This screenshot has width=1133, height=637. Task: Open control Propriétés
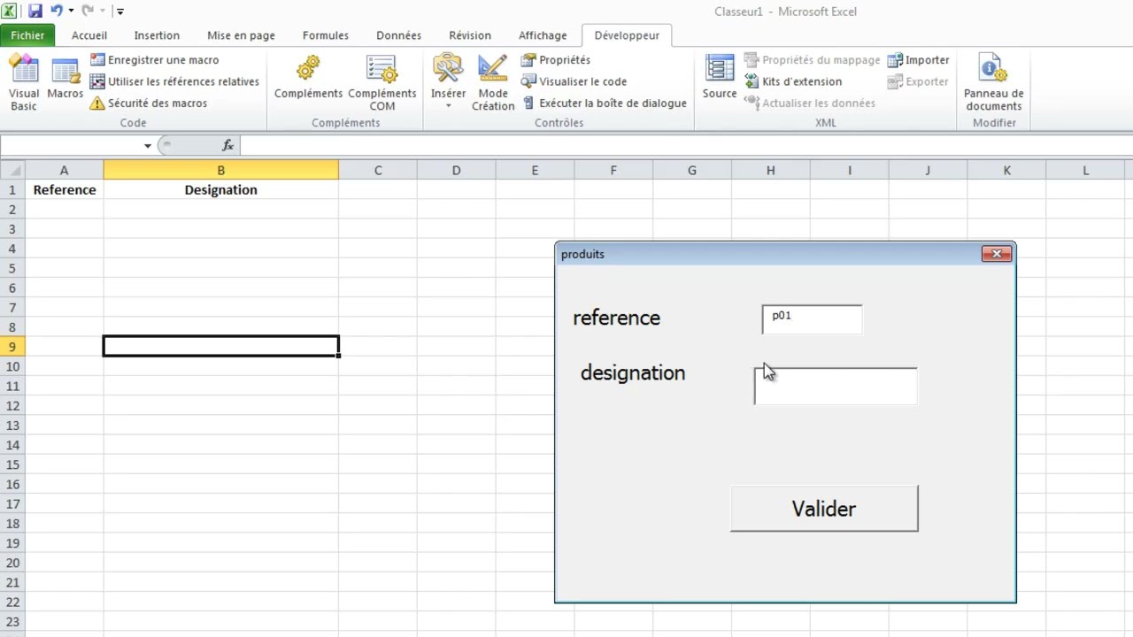tap(556, 60)
